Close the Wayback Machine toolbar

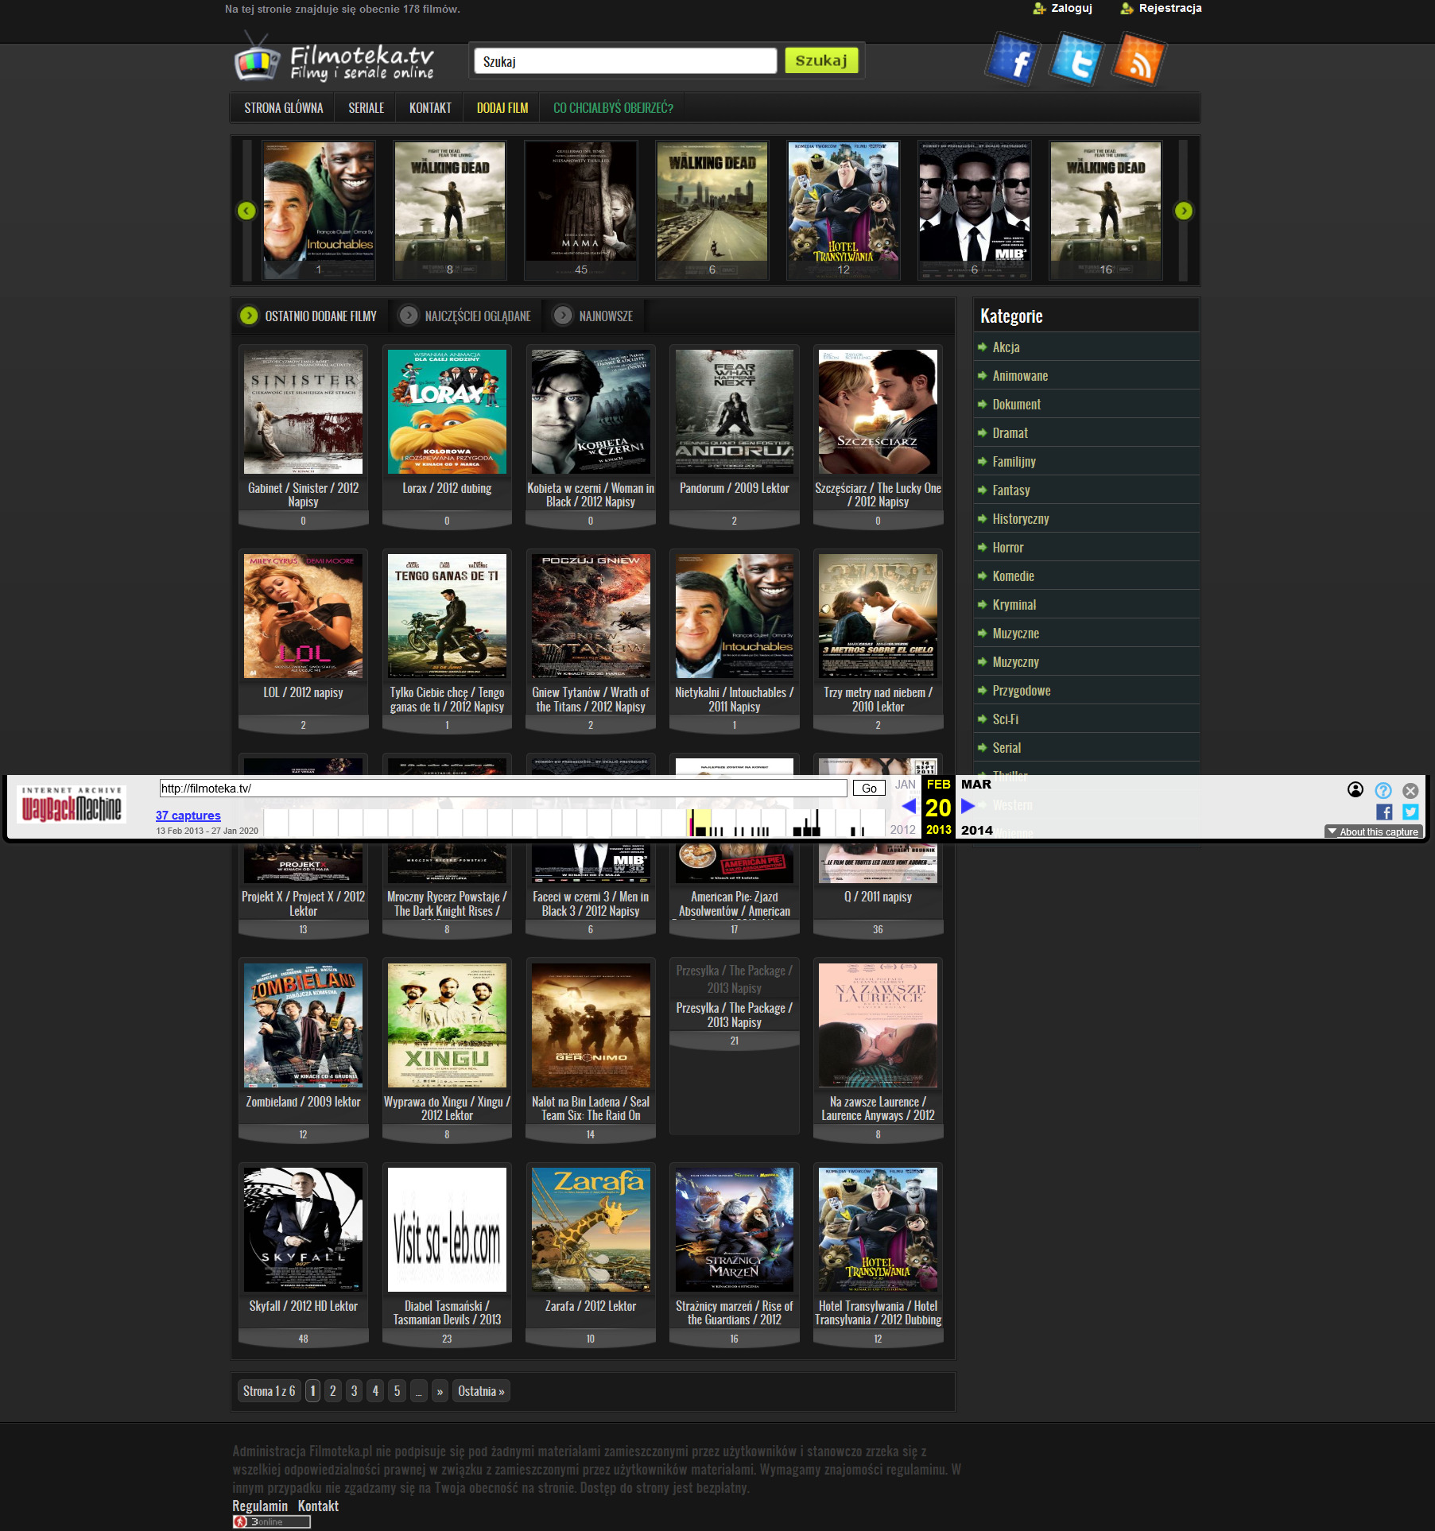pyautogui.click(x=1410, y=790)
